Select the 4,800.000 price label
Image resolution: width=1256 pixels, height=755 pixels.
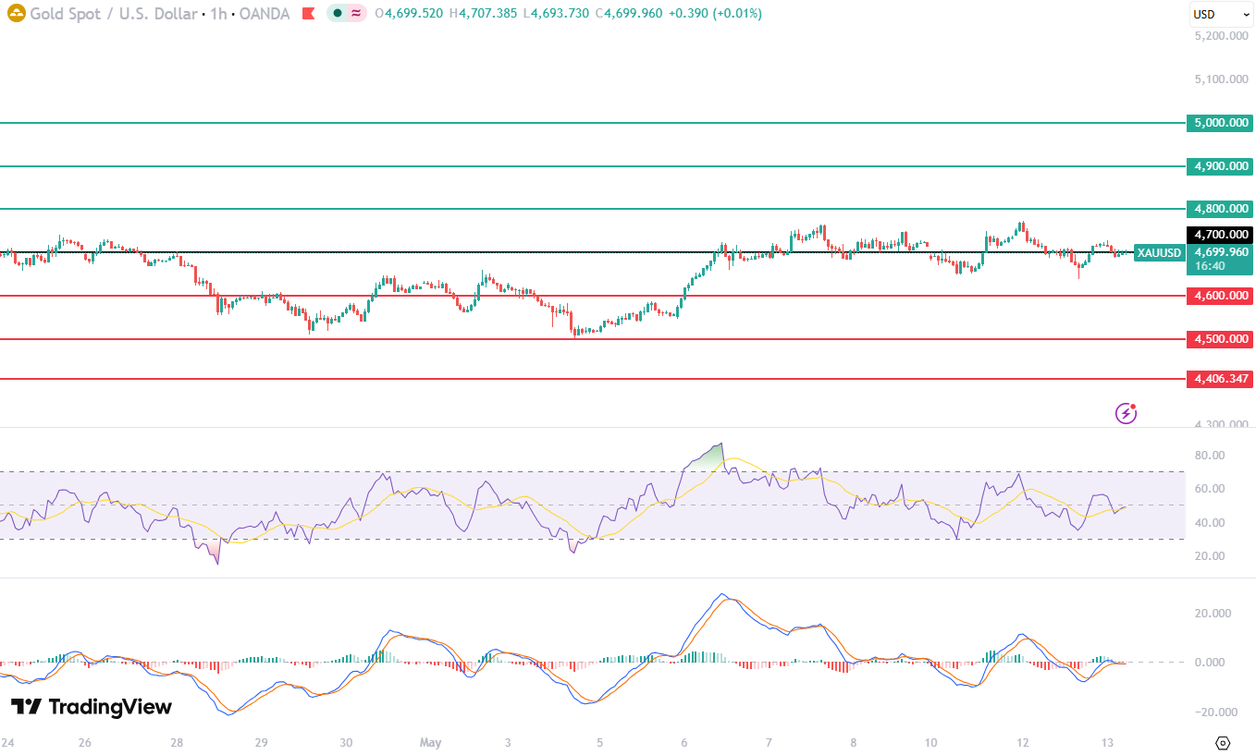1219,209
